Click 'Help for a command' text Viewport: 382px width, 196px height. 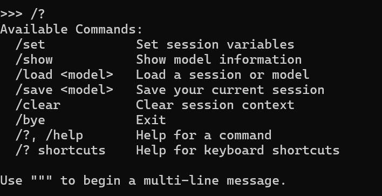click(x=203, y=136)
